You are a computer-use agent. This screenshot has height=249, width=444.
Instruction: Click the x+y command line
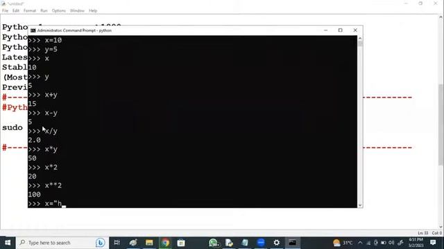tap(43, 95)
